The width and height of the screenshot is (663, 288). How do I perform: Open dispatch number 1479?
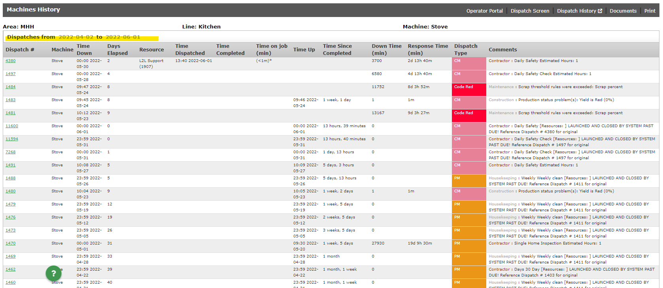pyautogui.click(x=11, y=204)
